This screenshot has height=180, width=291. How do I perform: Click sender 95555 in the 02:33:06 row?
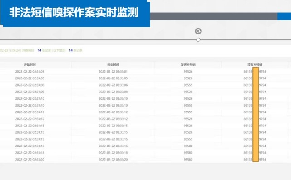click(188, 85)
